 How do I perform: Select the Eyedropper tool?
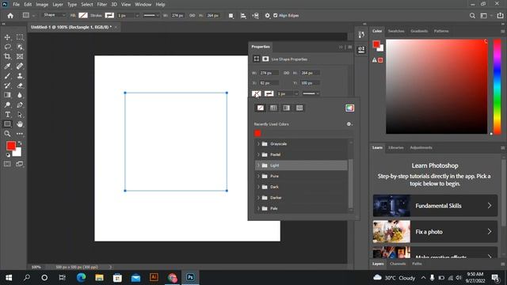(7, 66)
